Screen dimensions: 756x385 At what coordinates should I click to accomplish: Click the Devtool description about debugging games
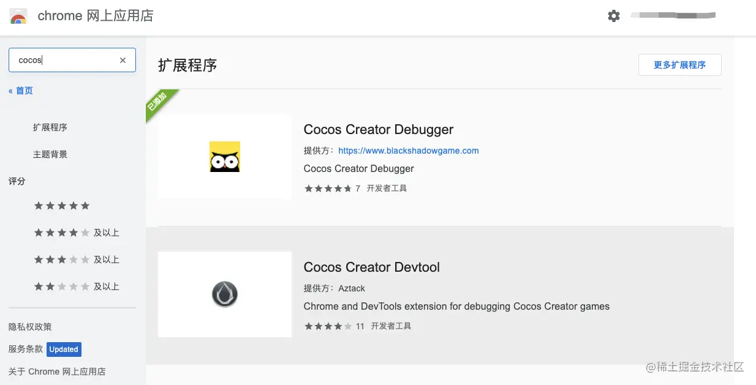click(456, 306)
